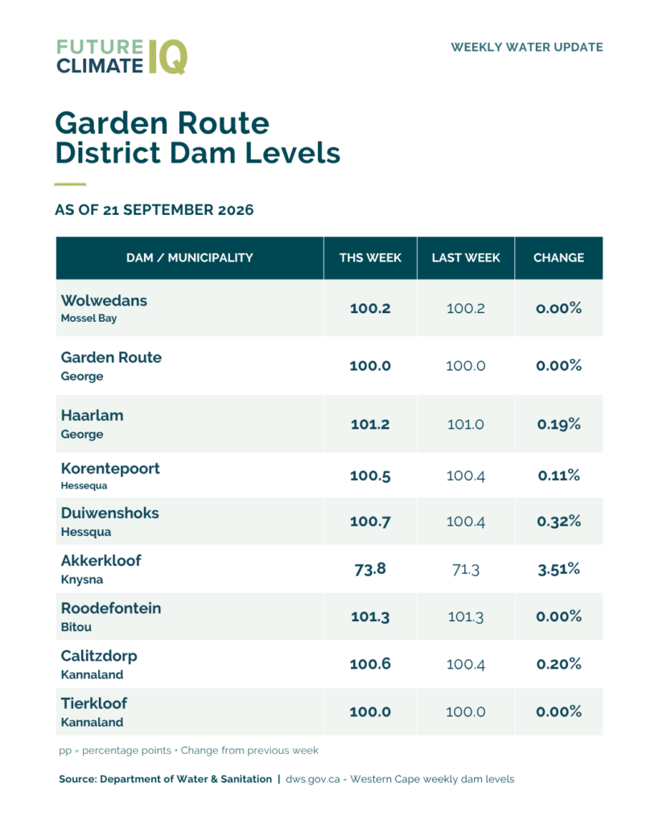Click the Garden Route District Dam Levels title
Screen dimensions: 659x824
198,138
